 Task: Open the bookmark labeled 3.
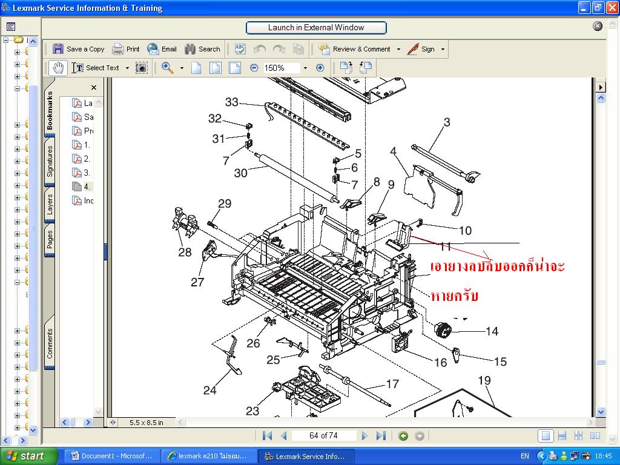pyautogui.click(x=82, y=173)
